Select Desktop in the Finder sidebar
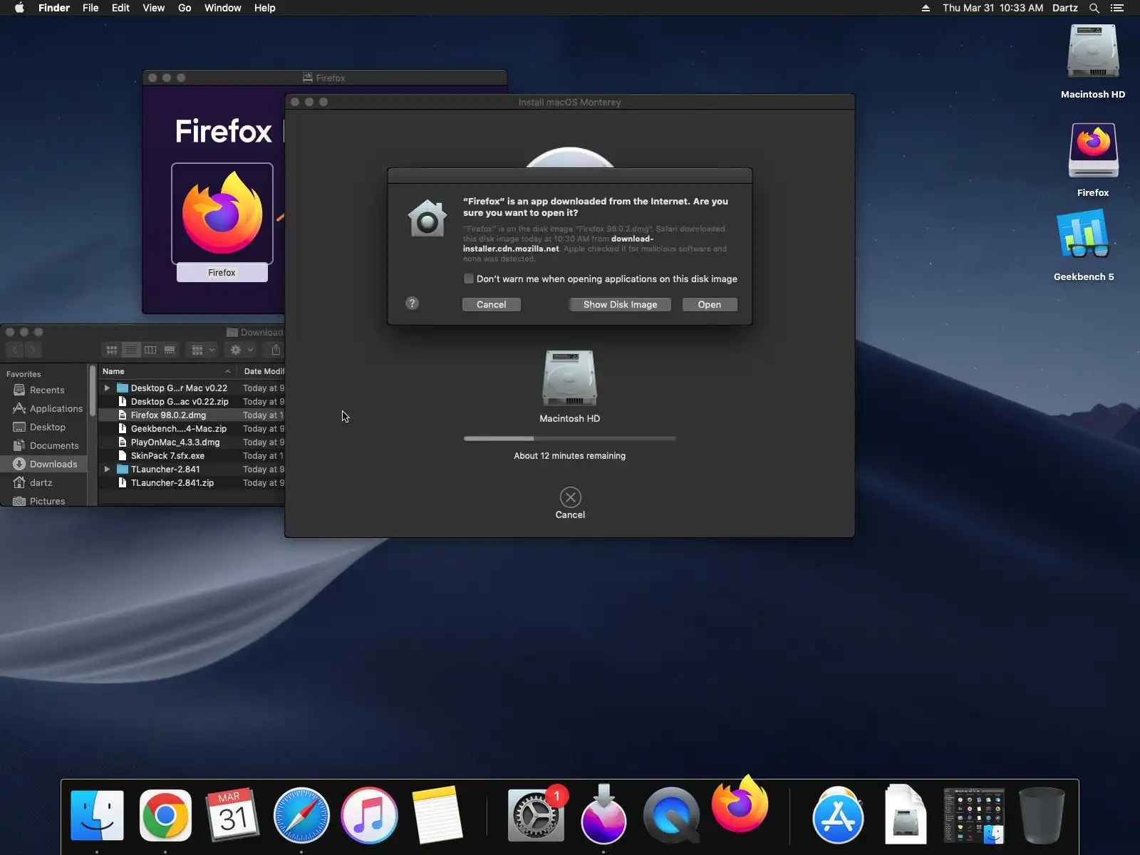1140x855 pixels. (43, 427)
